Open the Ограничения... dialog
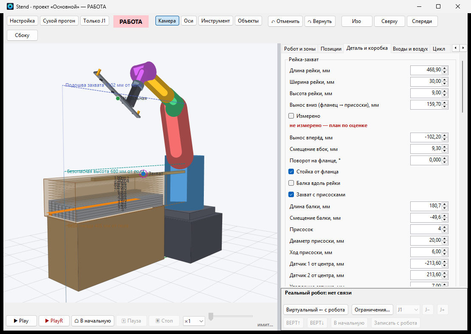 (x=372, y=310)
